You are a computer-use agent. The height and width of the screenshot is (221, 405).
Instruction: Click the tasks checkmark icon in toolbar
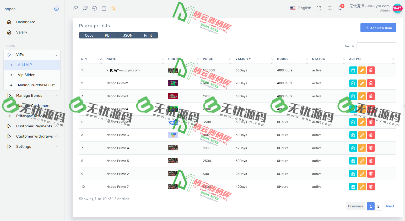[x=94, y=8]
